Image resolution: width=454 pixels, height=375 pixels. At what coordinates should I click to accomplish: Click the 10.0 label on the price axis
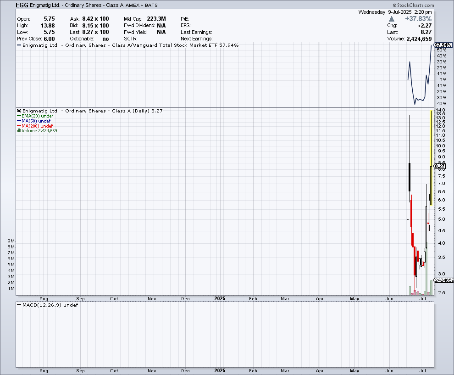441,146
